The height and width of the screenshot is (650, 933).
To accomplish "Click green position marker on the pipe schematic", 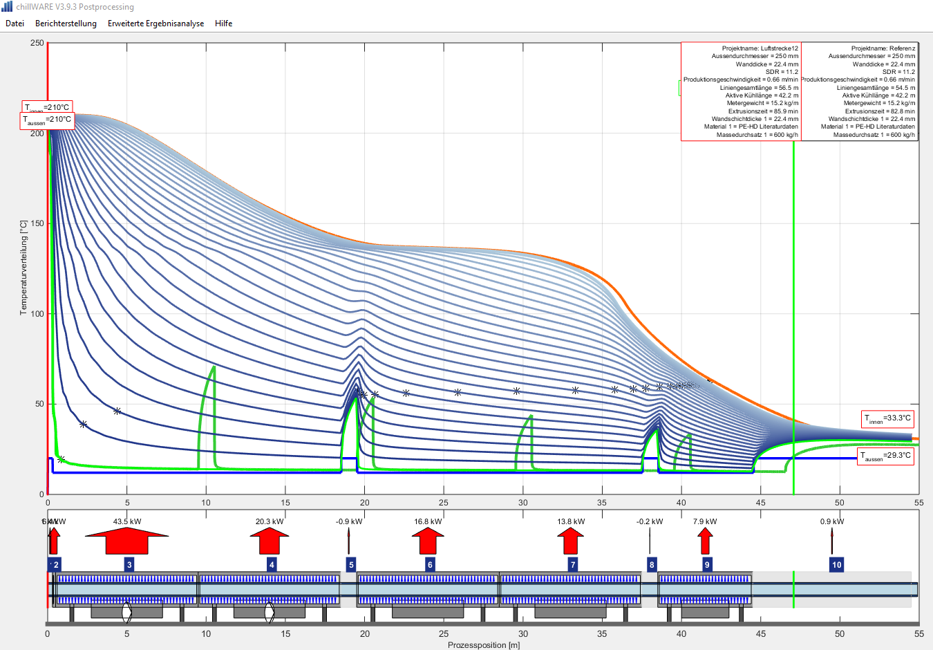I will click(793, 590).
